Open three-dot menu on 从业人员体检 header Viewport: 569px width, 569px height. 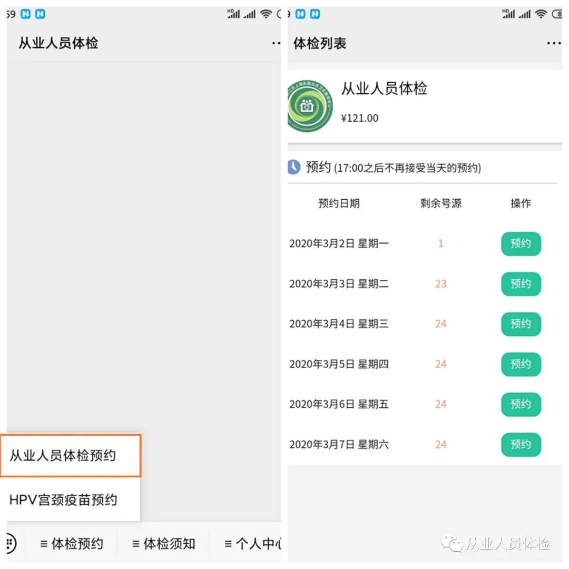click(276, 44)
